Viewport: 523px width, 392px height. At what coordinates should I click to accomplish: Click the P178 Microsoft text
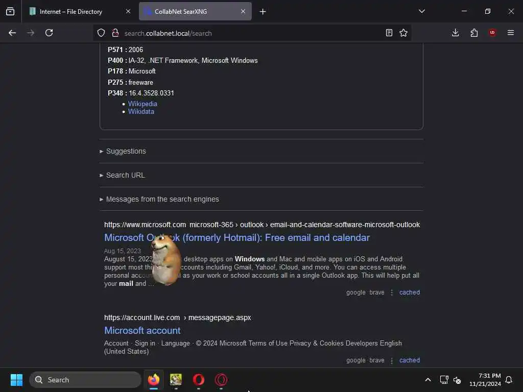pyautogui.click(x=131, y=71)
